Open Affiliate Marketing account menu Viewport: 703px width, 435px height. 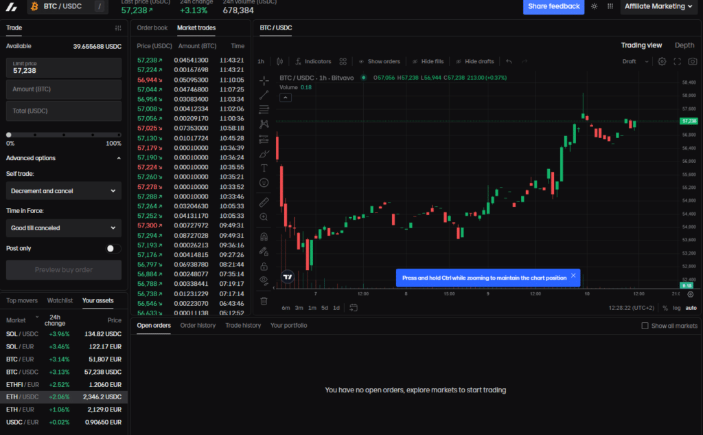coord(658,6)
